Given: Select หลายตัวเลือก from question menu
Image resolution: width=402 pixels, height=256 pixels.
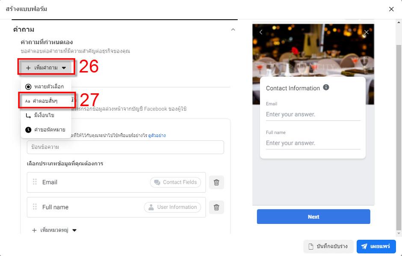Looking at the screenshot, I should tap(46, 86).
